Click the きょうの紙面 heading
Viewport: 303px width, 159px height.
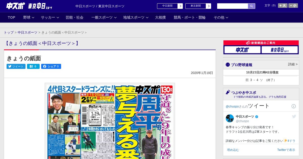coord(24,59)
